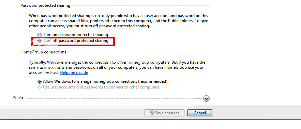
Task: Click the empty gray bar left of Save changes
Action: 72,113
